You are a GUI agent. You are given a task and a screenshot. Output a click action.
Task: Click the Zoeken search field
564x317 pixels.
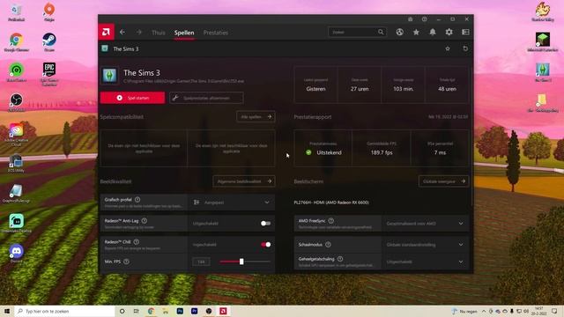[x=357, y=32]
